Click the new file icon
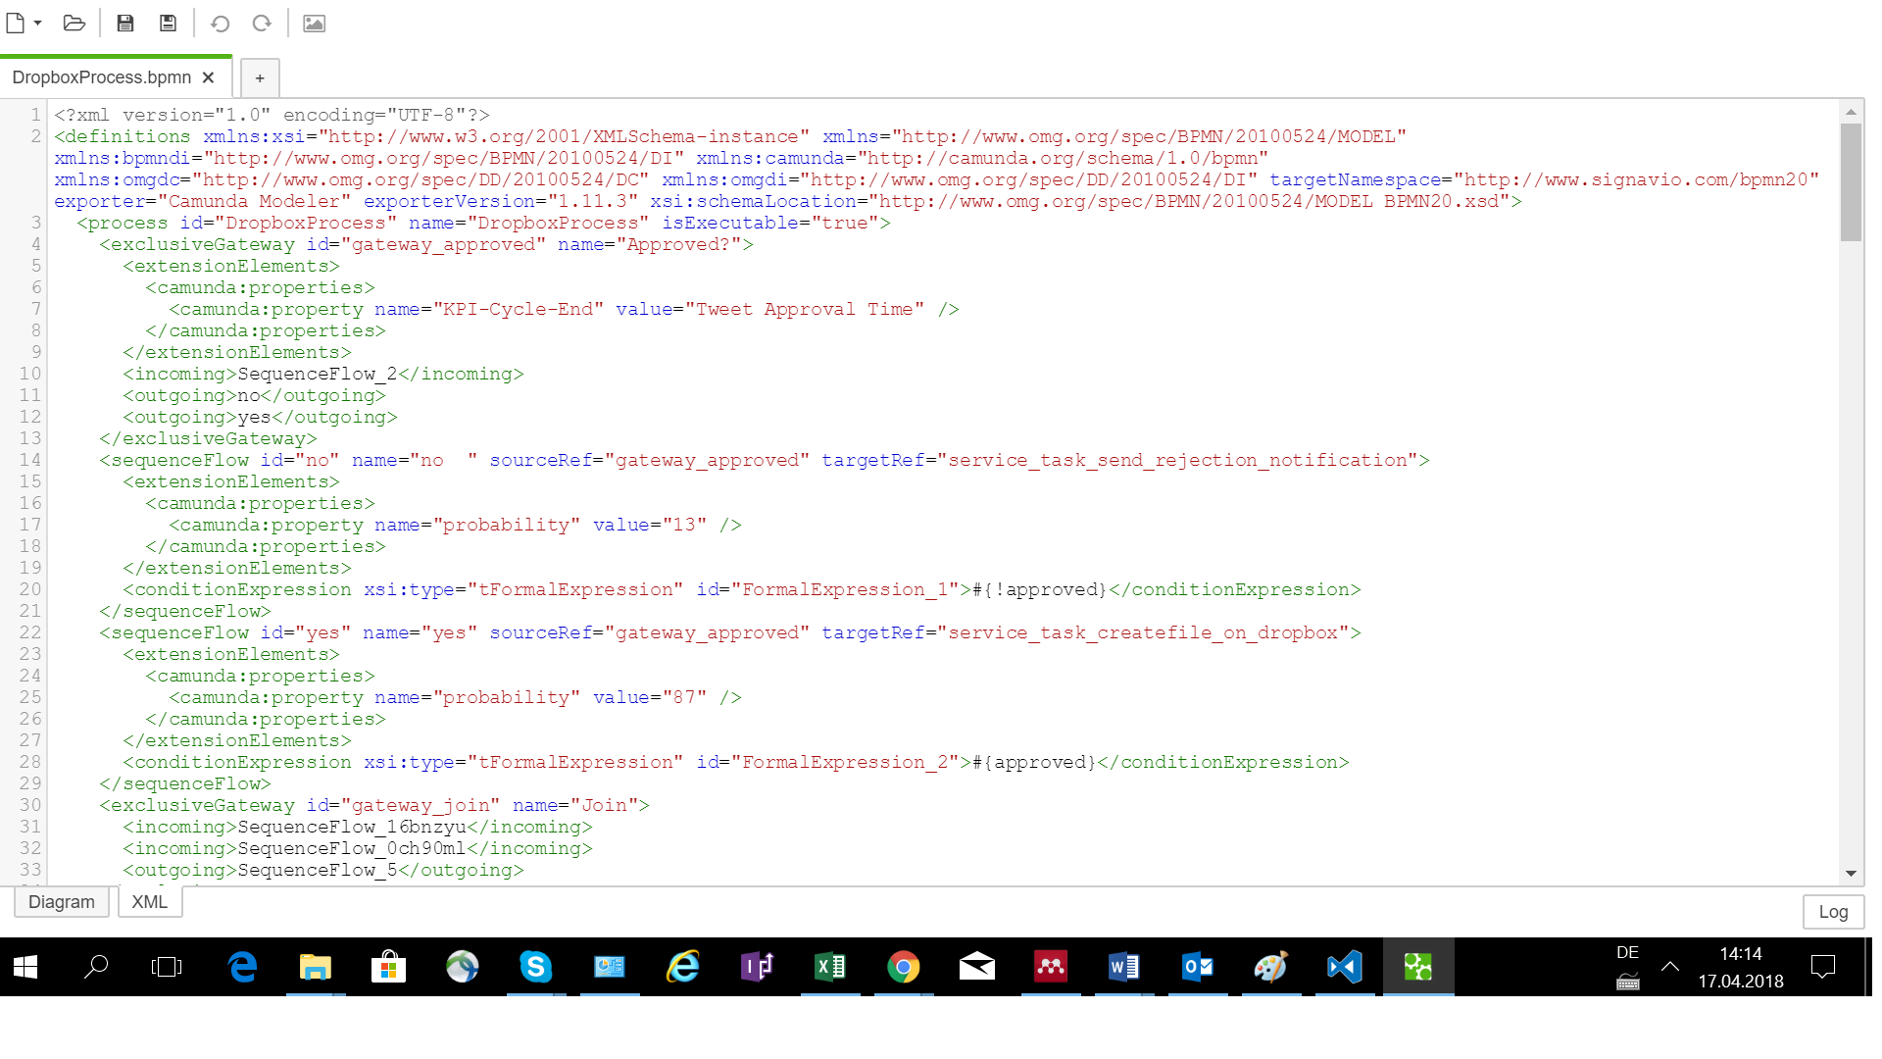The width and height of the screenshot is (1882, 1059). 16,23
